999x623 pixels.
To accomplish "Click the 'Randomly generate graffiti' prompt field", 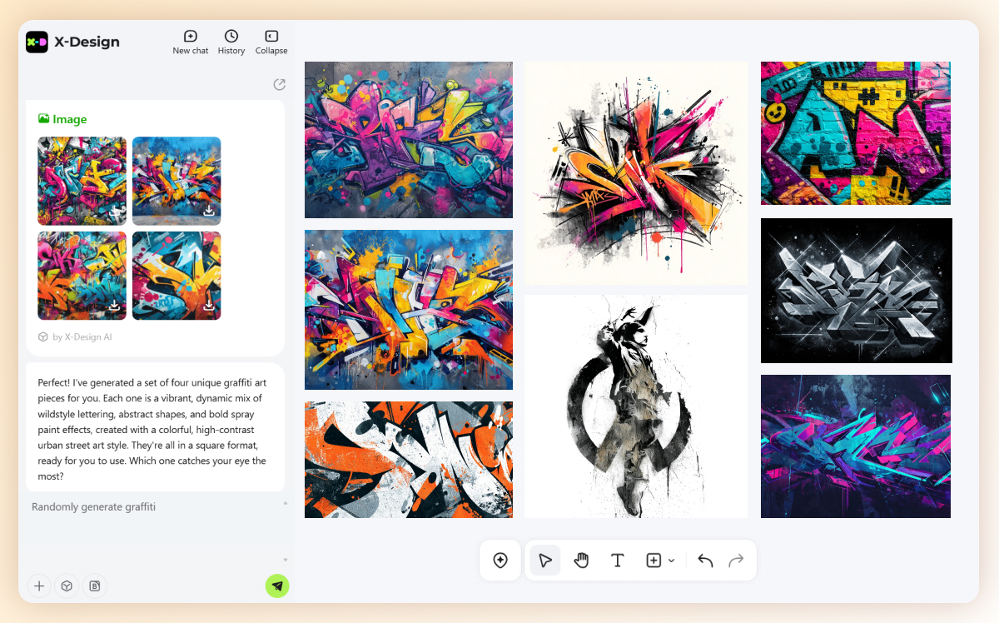I will tap(154, 525).
